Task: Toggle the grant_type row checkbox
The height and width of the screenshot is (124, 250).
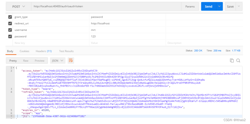Action: click(10, 17)
